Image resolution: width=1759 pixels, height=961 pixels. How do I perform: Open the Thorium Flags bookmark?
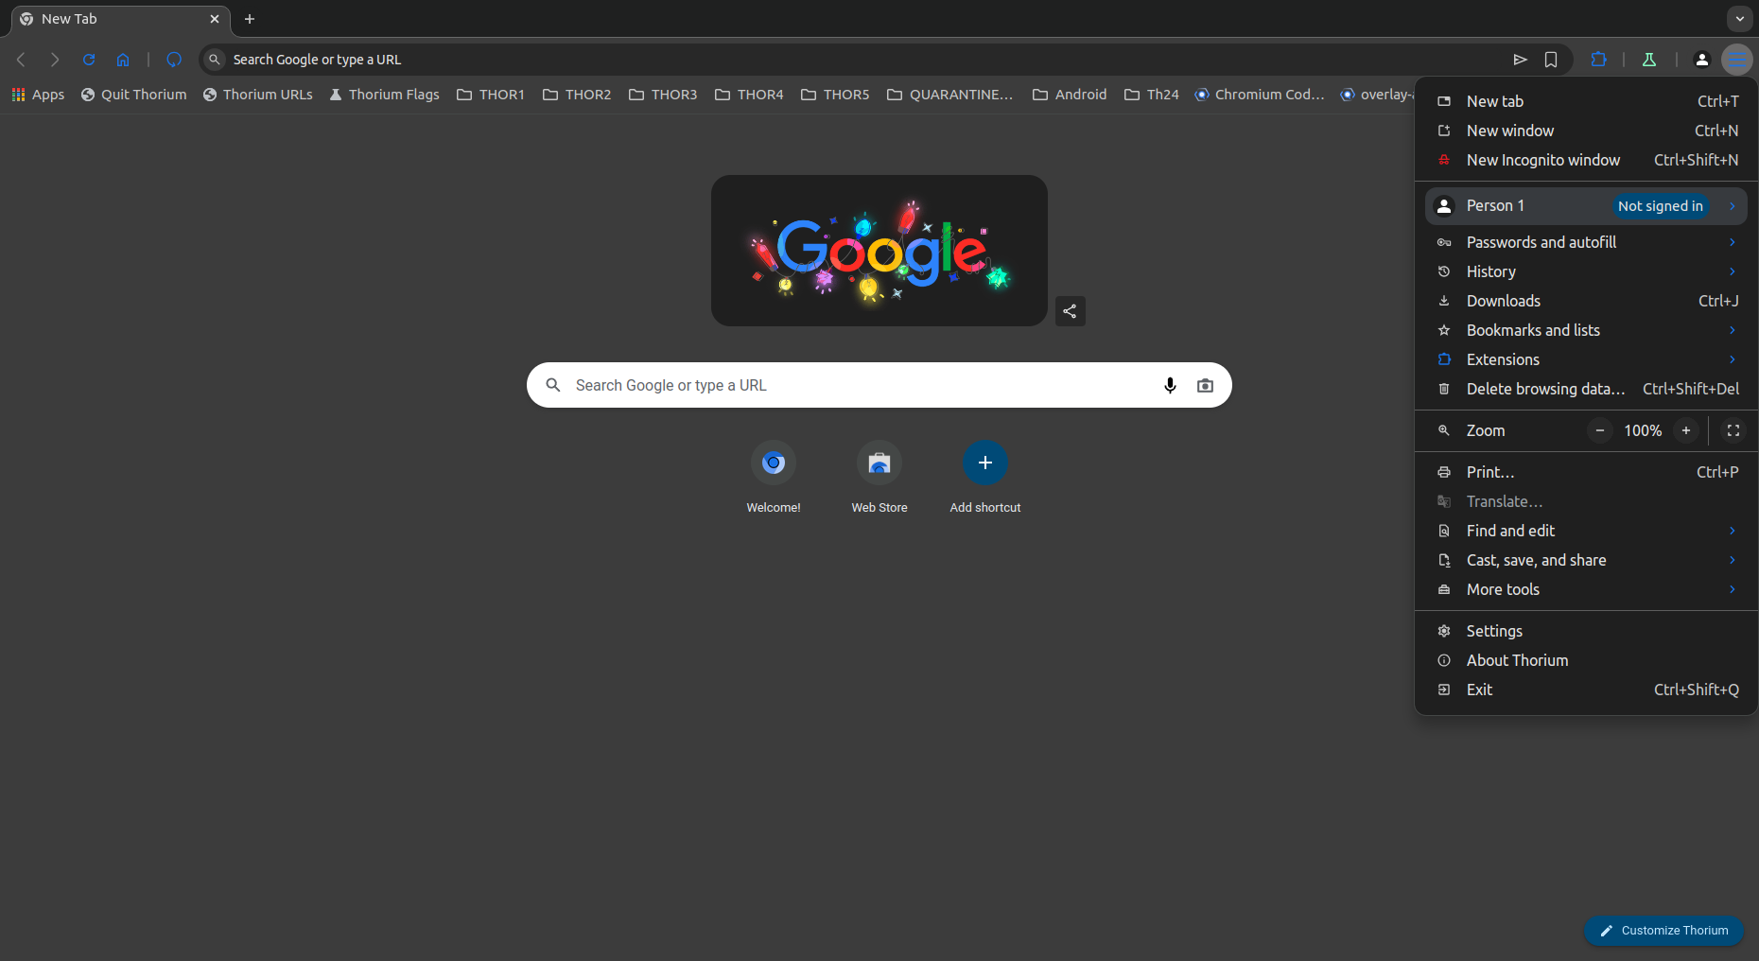point(384,95)
